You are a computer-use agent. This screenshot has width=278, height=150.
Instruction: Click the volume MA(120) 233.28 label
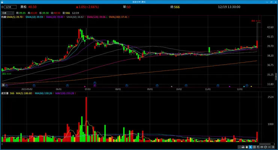click(65, 93)
